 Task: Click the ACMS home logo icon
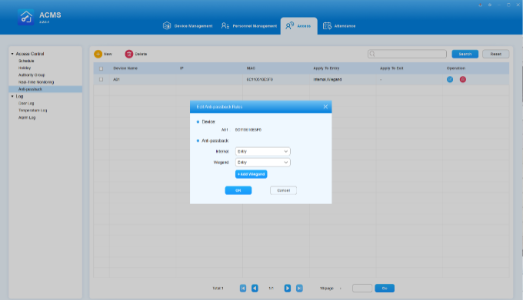25,17
